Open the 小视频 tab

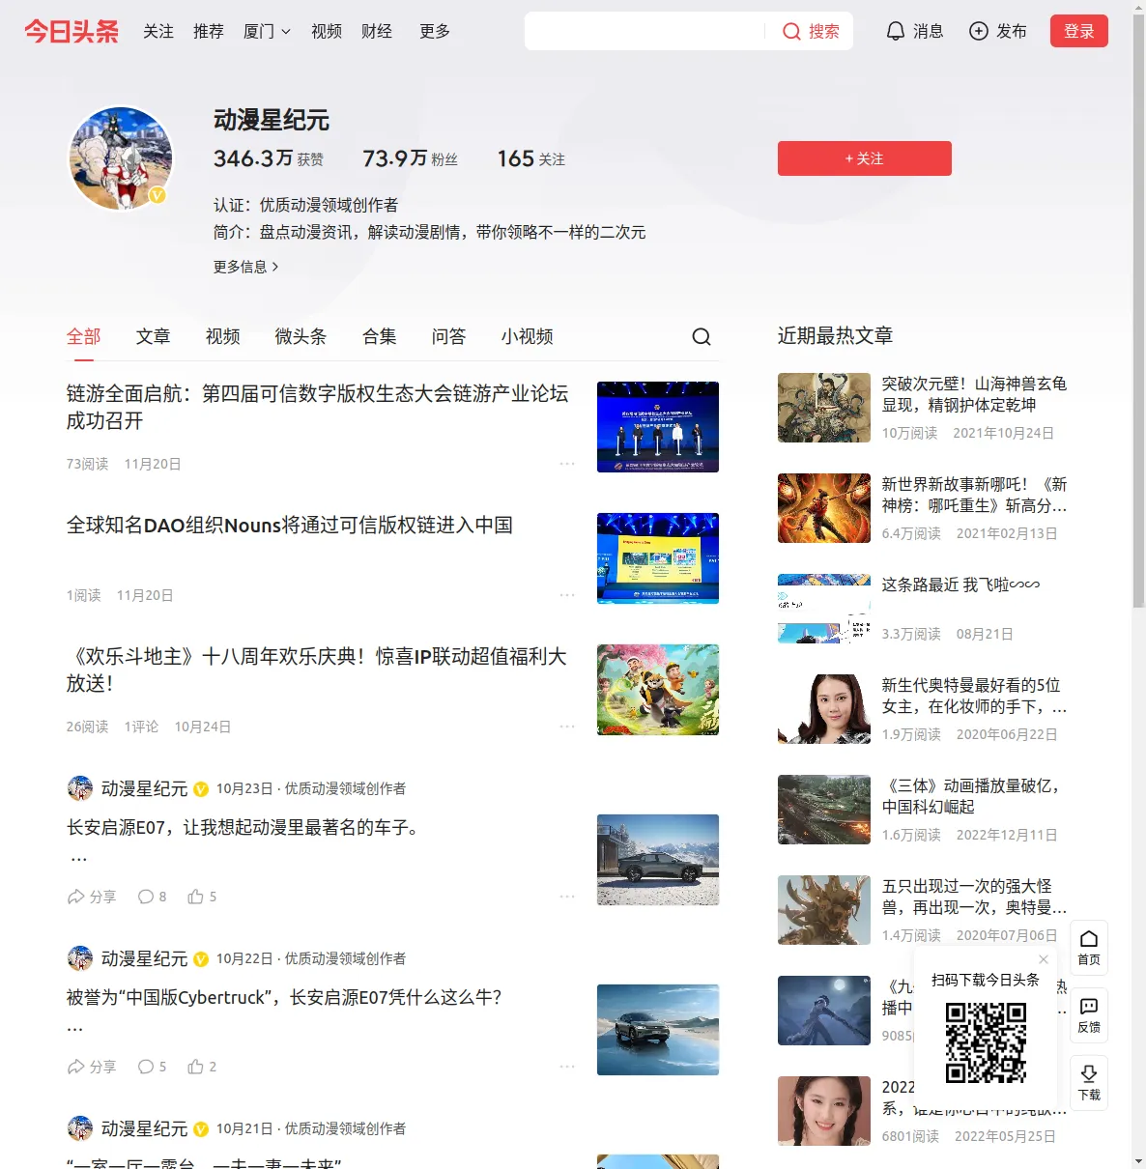click(528, 336)
